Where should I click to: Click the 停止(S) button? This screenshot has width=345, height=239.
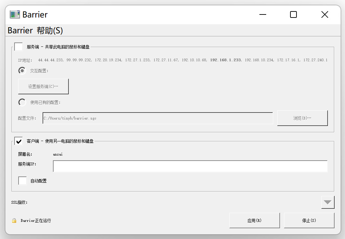tap(309, 220)
